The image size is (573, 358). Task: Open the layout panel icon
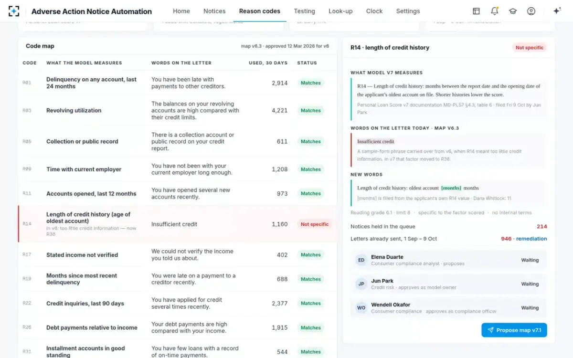point(476,11)
